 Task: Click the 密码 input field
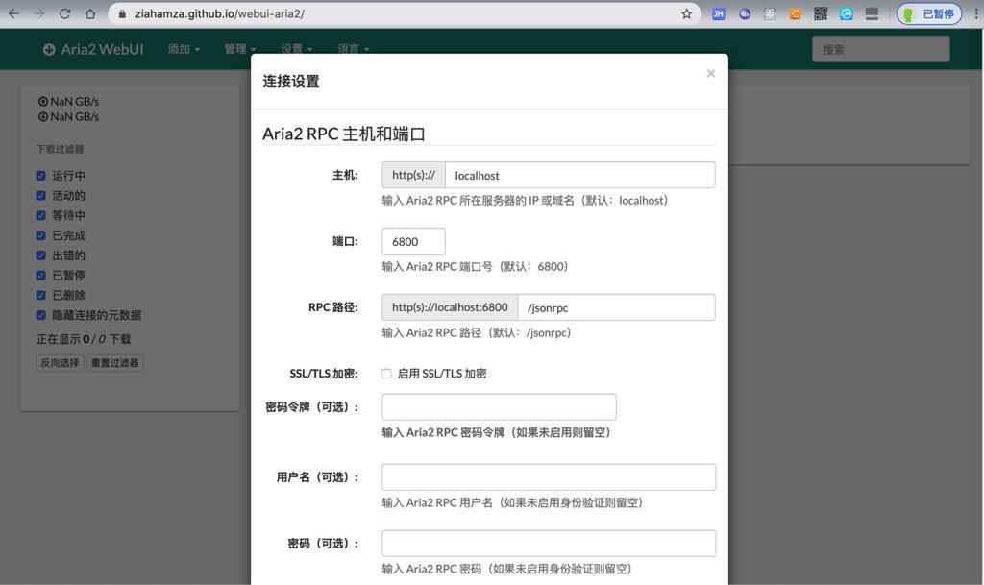[549, 543]
